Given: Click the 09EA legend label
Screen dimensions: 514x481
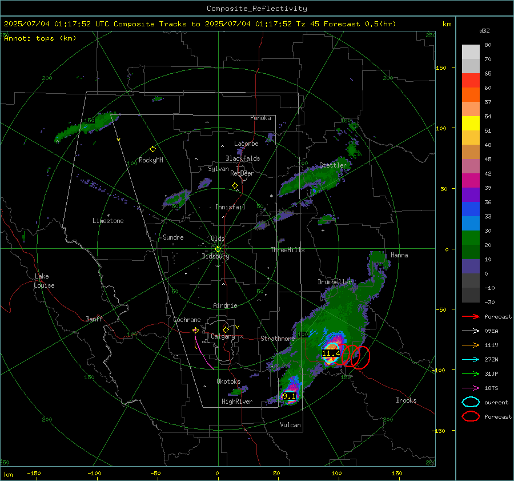Looking at the screenshot, I should click(491, 331).
